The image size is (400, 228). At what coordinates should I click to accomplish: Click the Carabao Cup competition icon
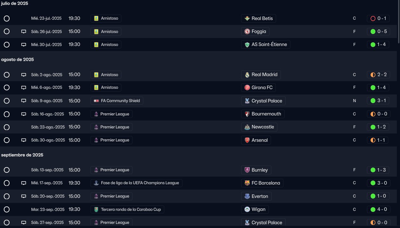[96, 210]
